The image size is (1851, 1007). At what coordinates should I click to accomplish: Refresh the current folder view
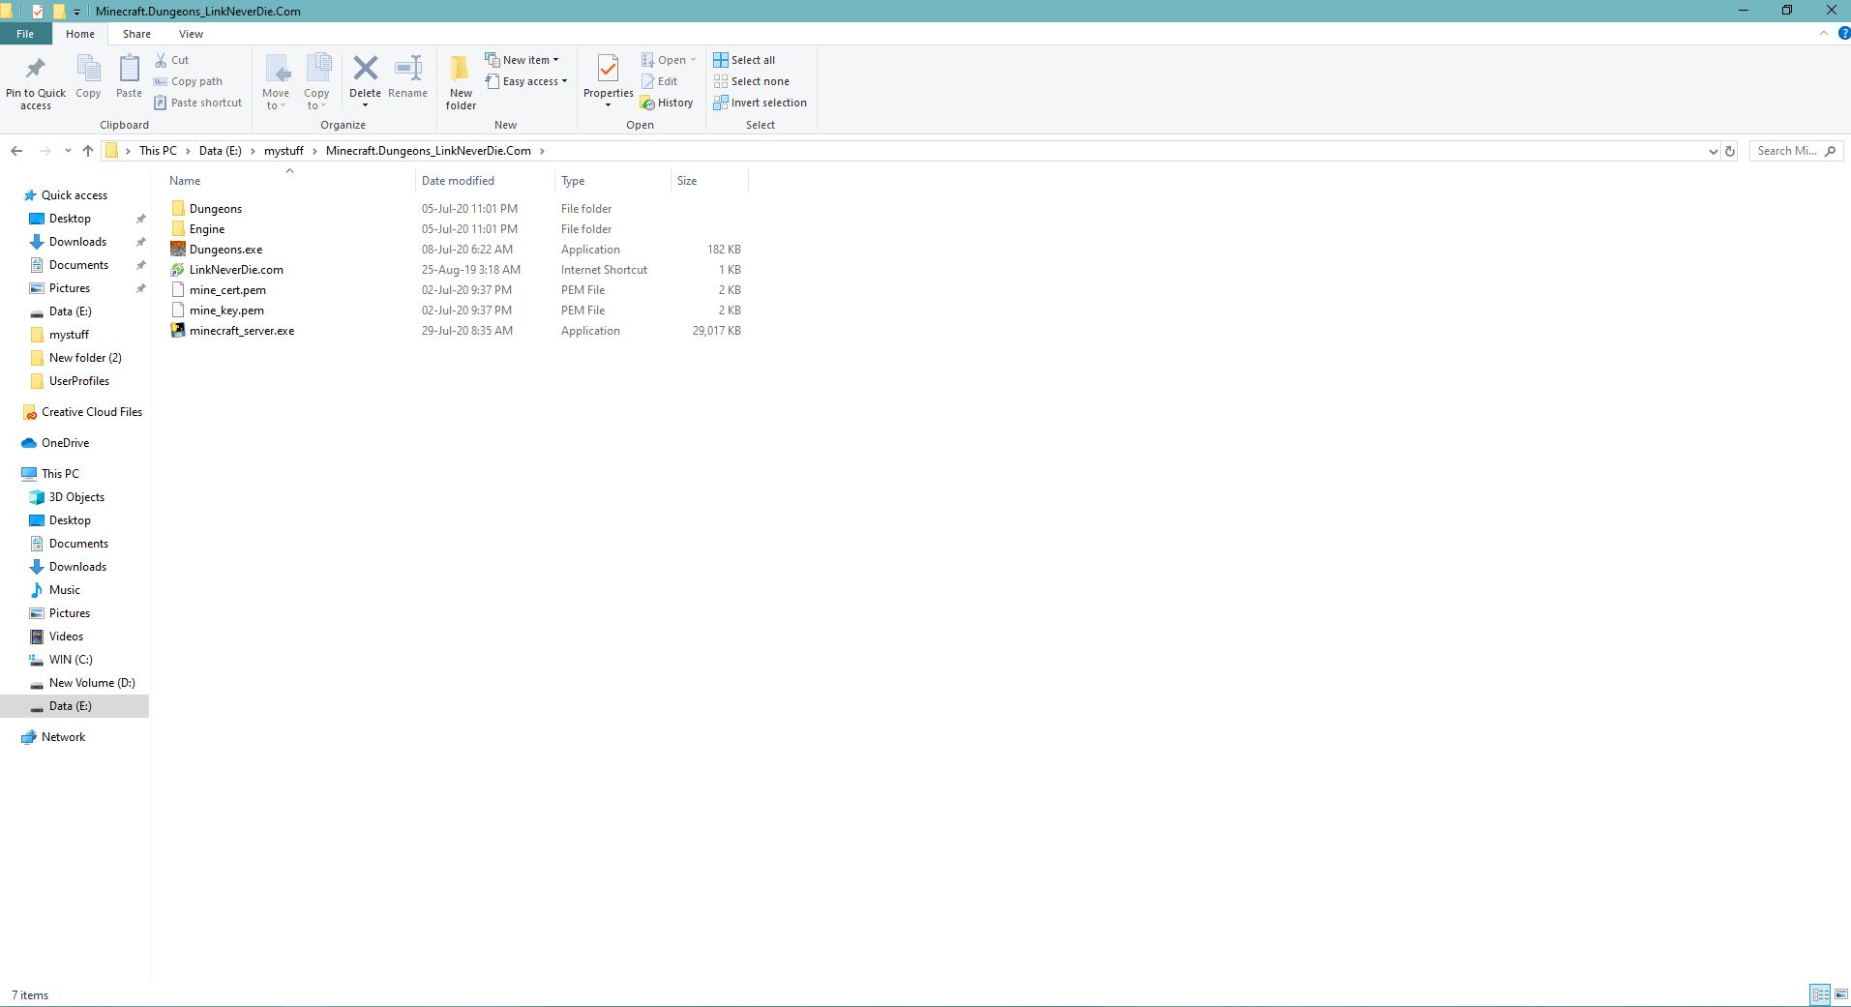[x=1730, y=151]
